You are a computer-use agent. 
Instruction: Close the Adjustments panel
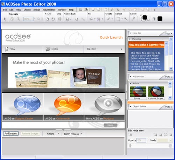(x=171, y=77)
